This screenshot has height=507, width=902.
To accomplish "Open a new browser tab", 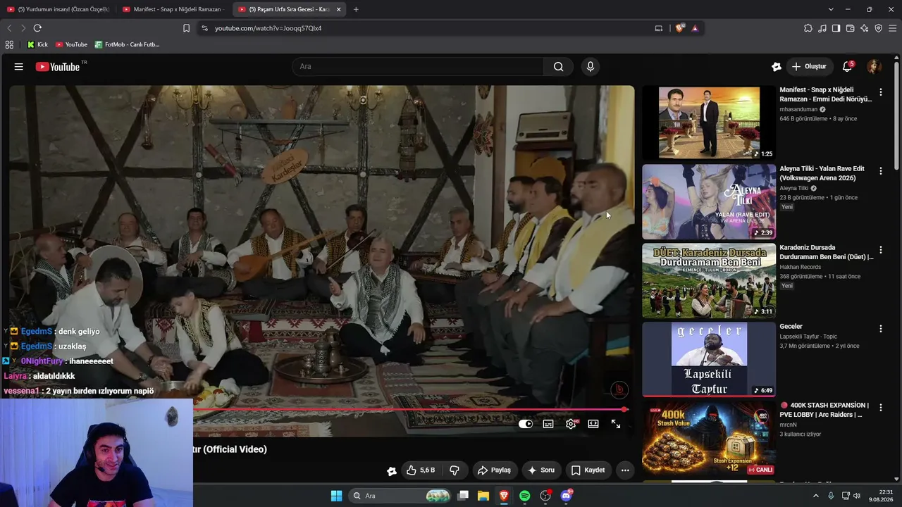I will coord(356,9).
